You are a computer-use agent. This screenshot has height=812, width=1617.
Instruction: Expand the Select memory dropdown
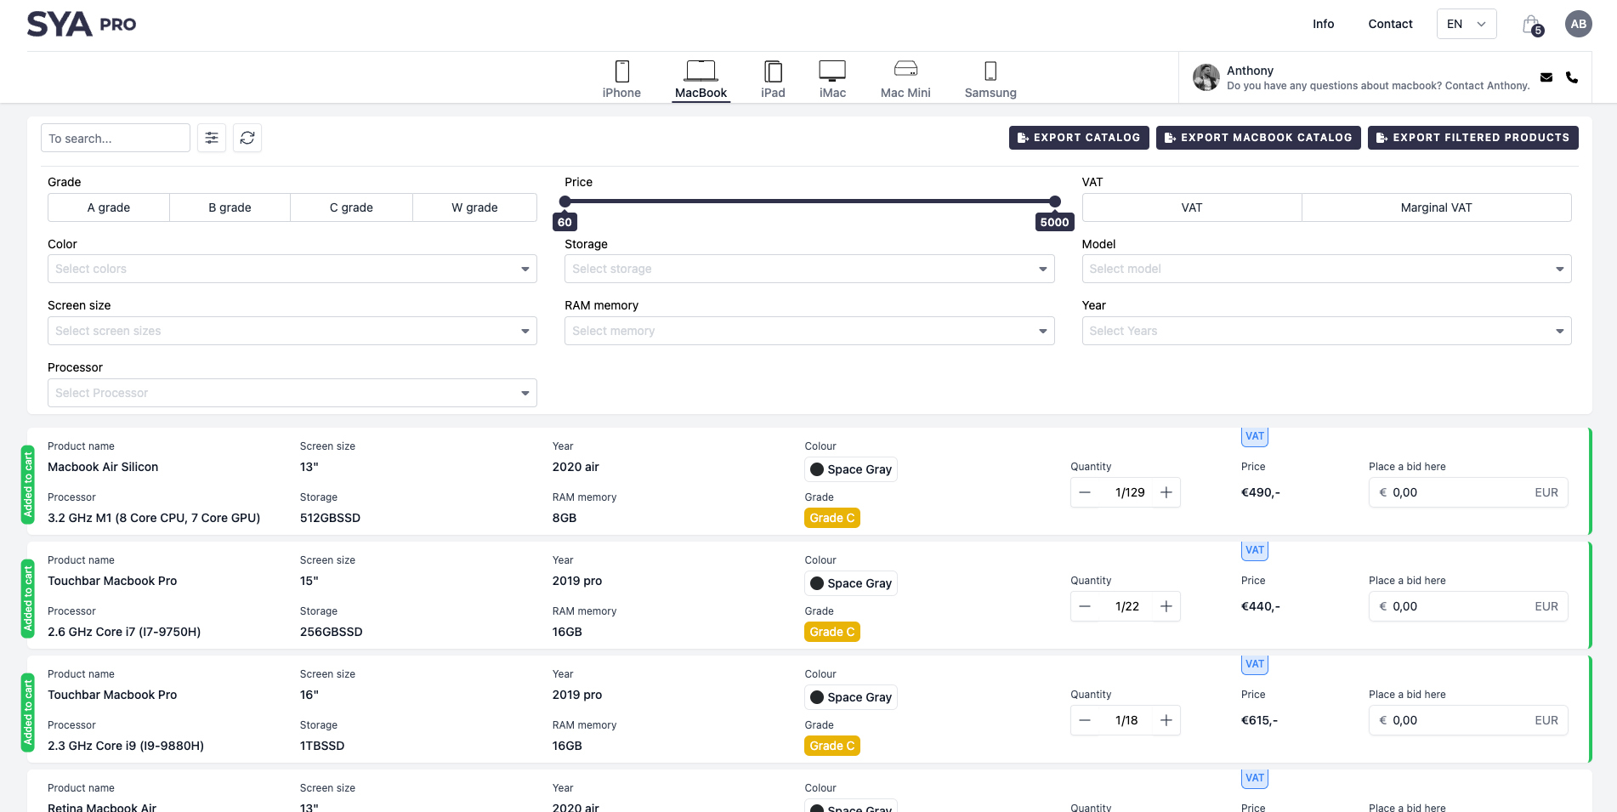pyautogui.click(x=809, y=331)
